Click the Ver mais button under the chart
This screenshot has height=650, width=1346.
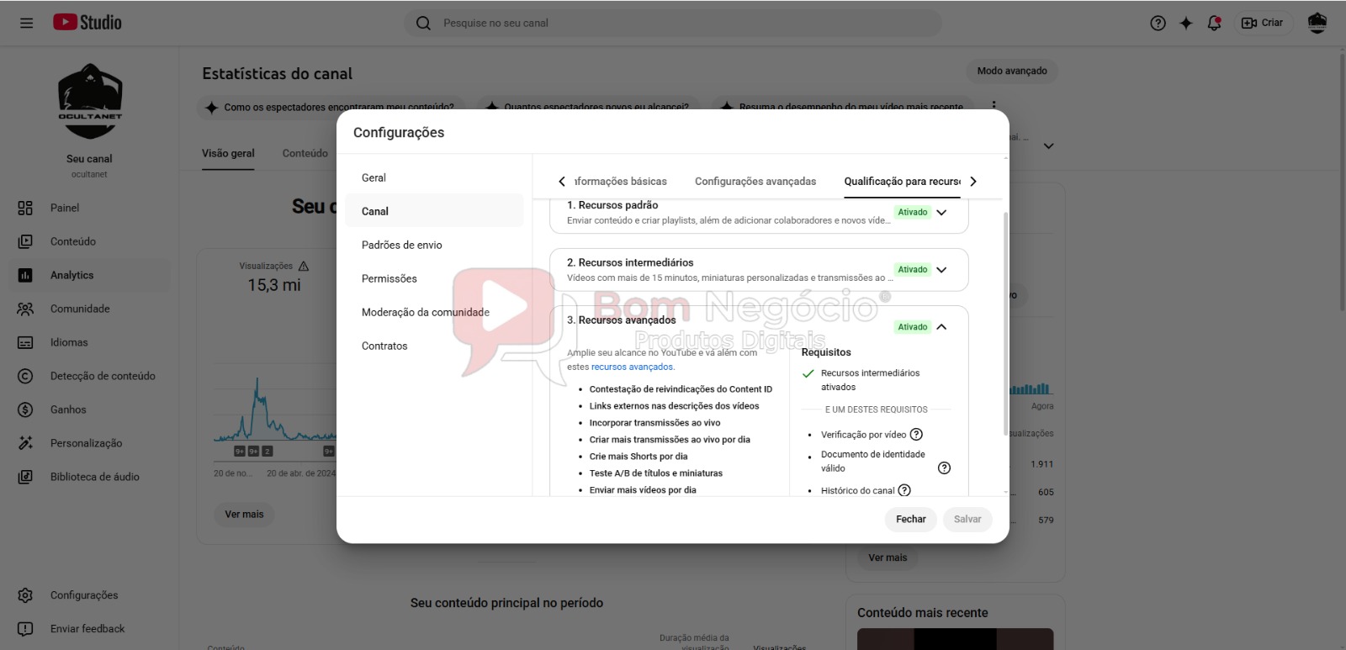click(244, 515)
